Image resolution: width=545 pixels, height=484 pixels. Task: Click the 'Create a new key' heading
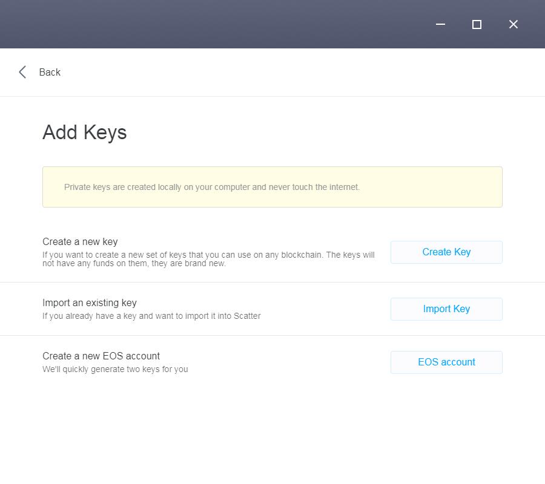coord(80,241)
